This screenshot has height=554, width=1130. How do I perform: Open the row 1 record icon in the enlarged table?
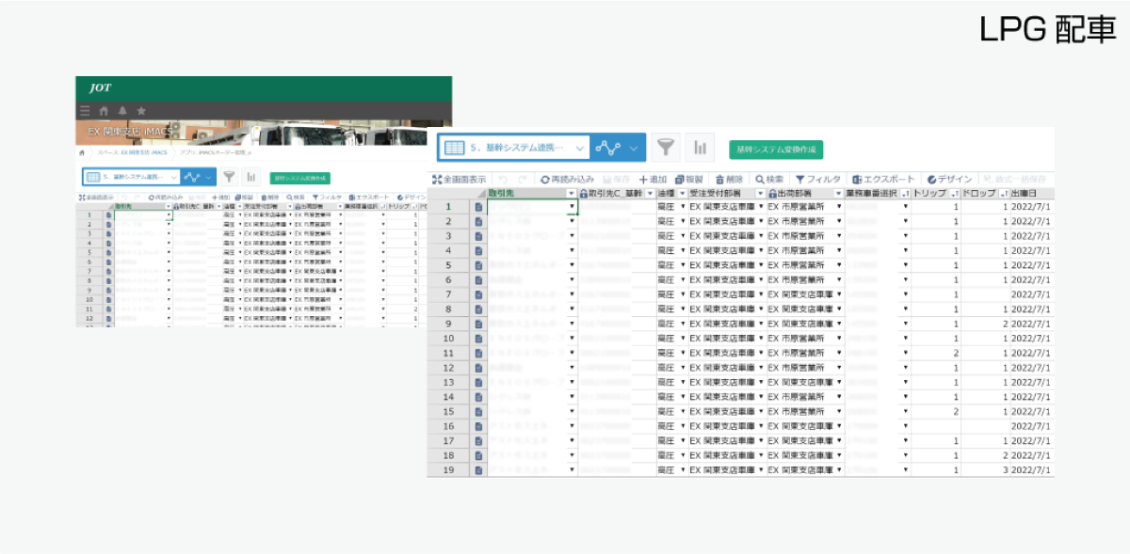click(x=478, y=207)
